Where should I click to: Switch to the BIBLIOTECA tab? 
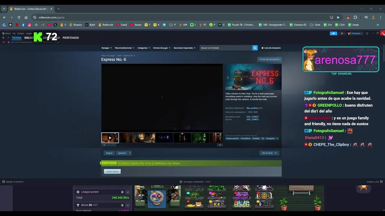tap(29, 37)
